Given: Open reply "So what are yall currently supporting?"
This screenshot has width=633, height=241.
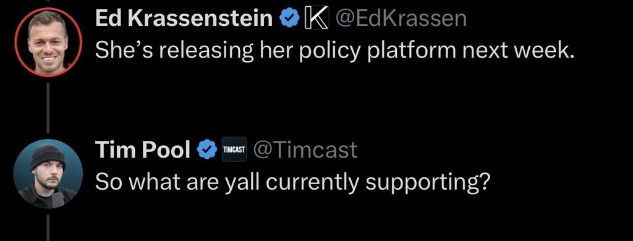Looking at the screenshot, I should tap(292, 183).
